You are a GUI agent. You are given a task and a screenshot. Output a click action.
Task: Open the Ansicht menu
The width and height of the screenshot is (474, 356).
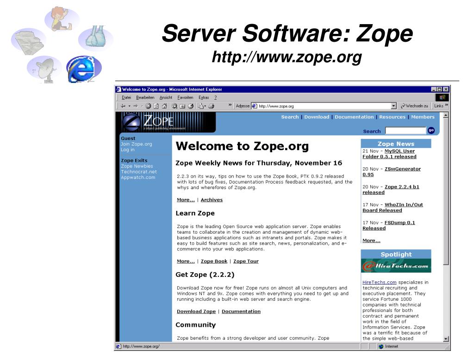(166, 97)
